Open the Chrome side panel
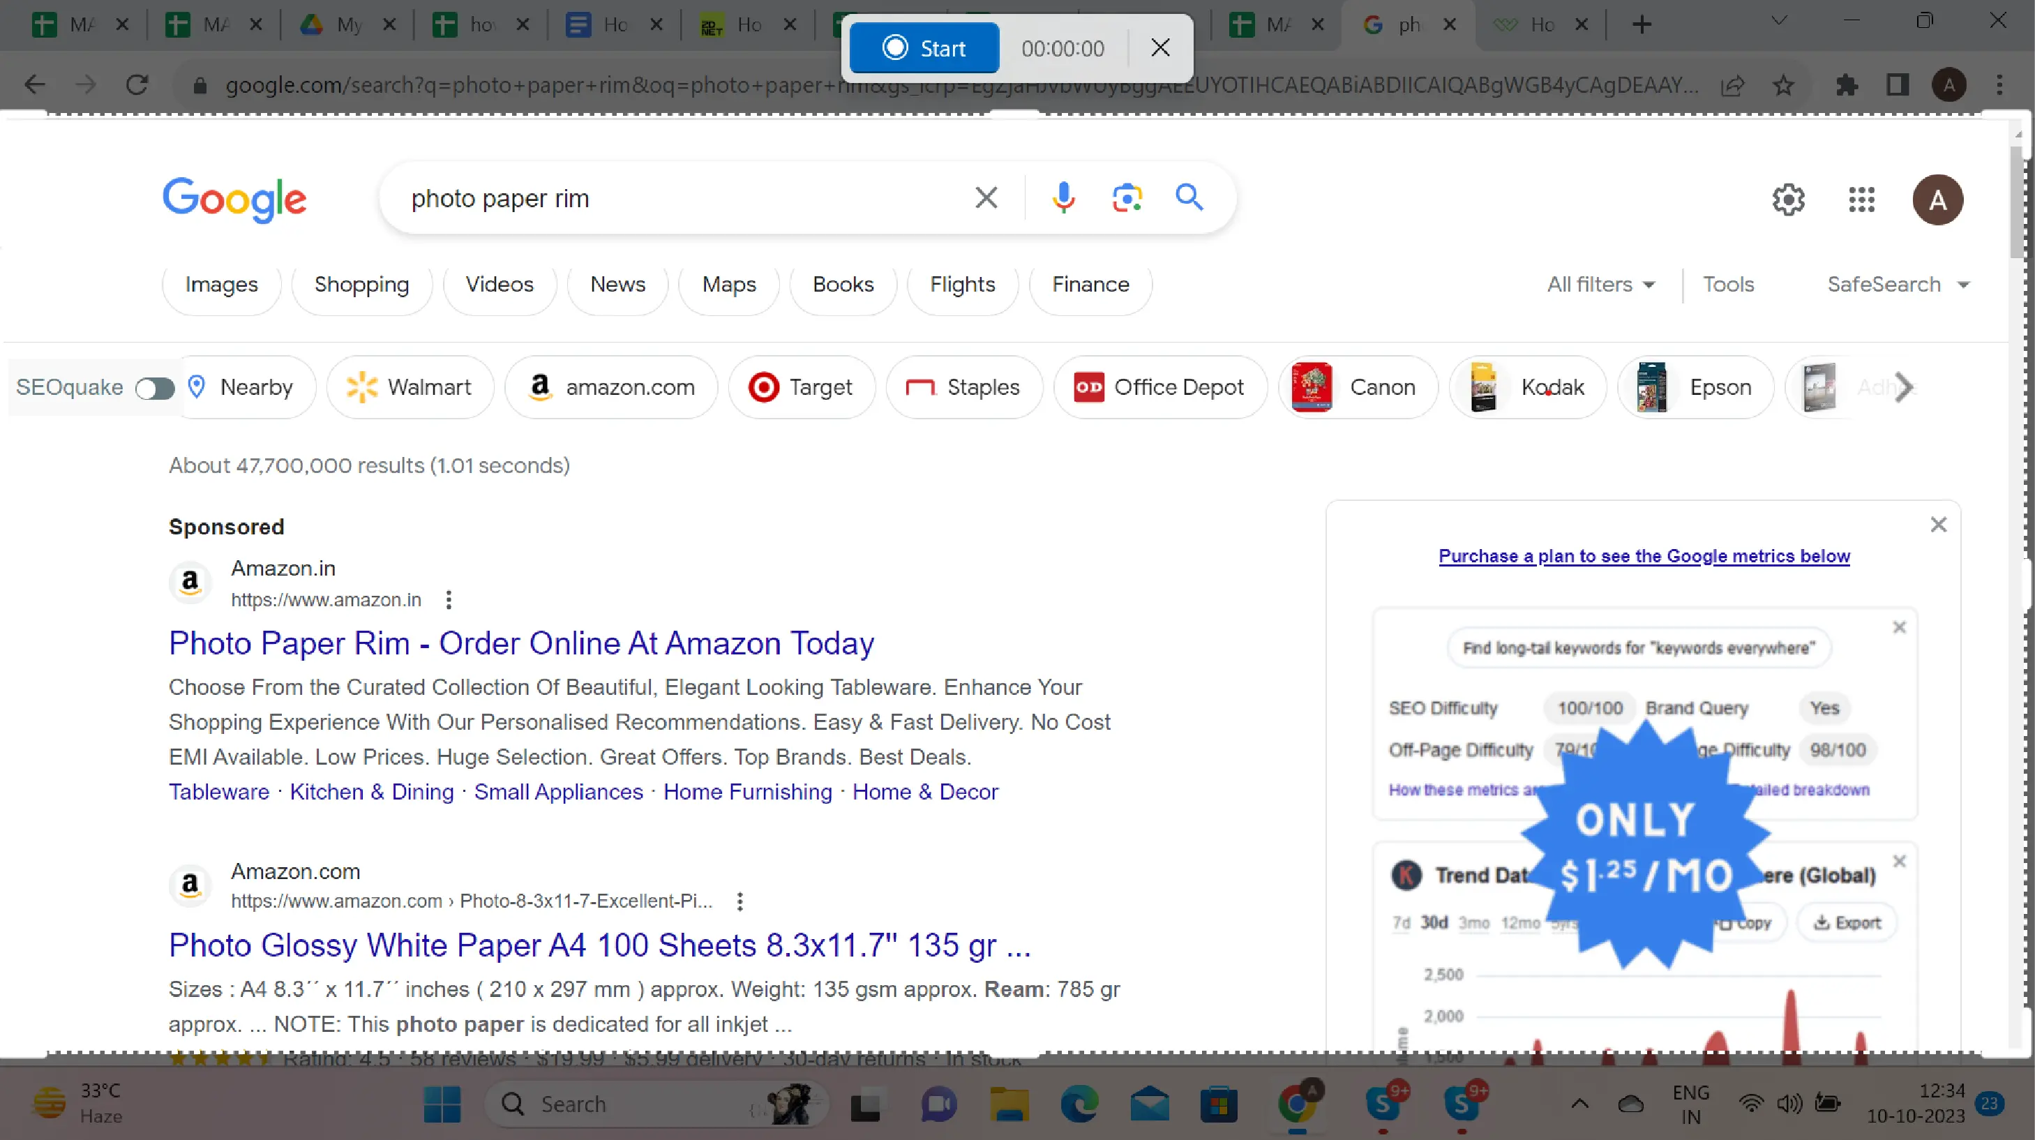This screenshot has width=2035, height=1140. pos(1897,84)
